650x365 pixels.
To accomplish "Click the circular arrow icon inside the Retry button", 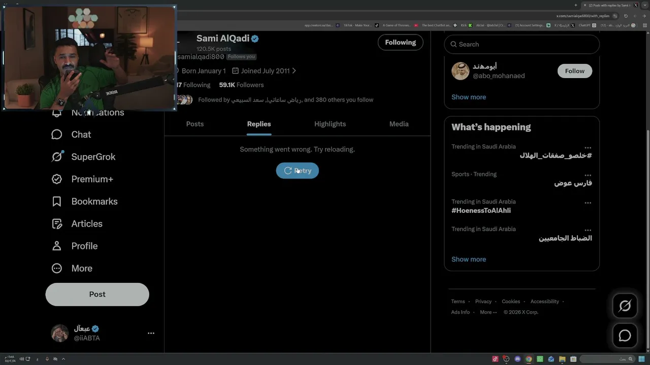I will [x=288, y=171].
